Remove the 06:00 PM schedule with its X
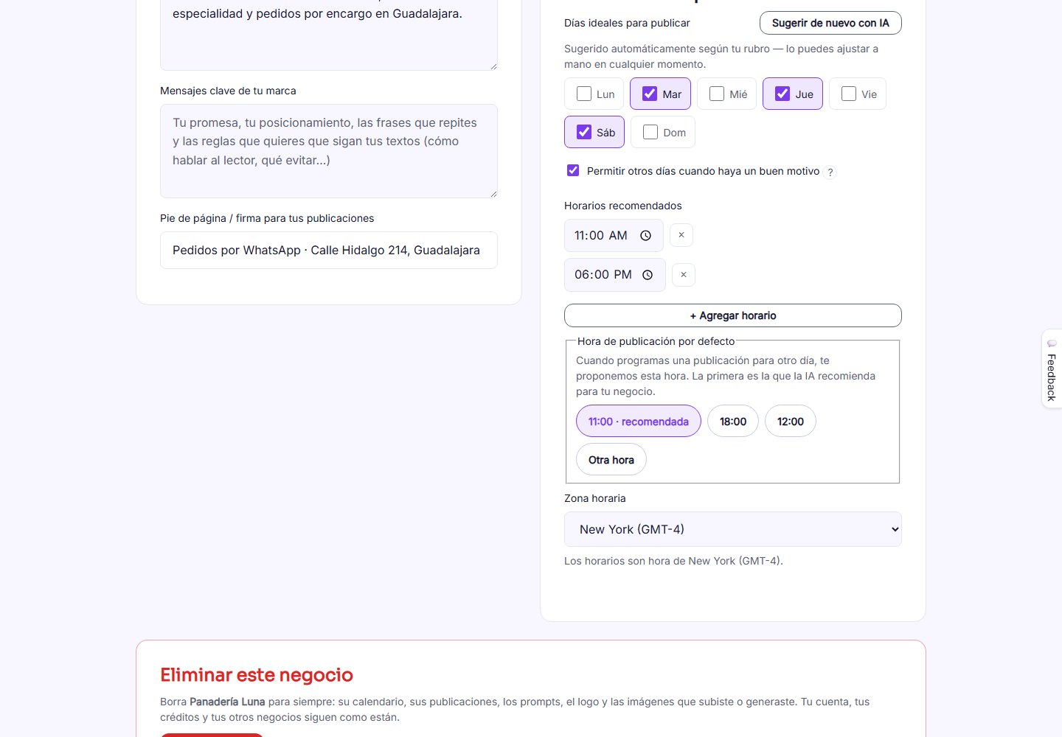This screenshot has height=737, width=1062. (x=684, y=275)
